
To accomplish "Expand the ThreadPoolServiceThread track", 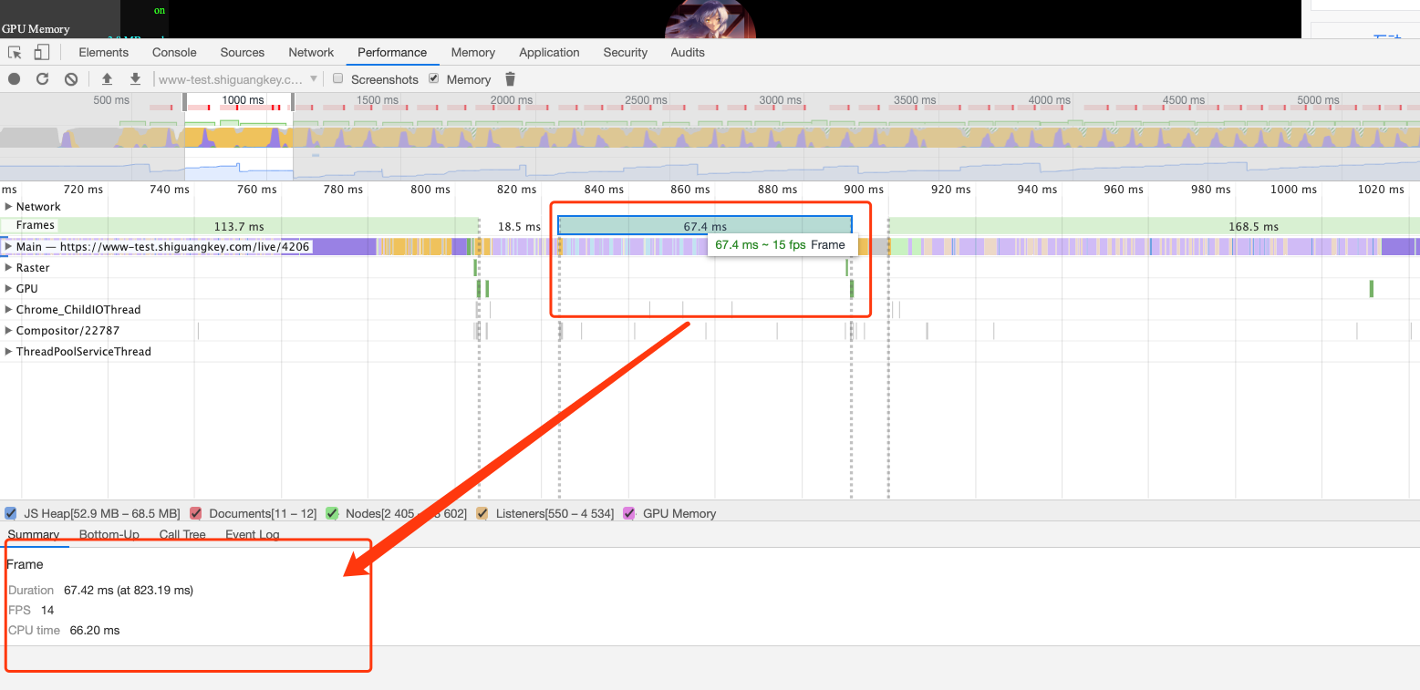I will click(x=9, y=352).
